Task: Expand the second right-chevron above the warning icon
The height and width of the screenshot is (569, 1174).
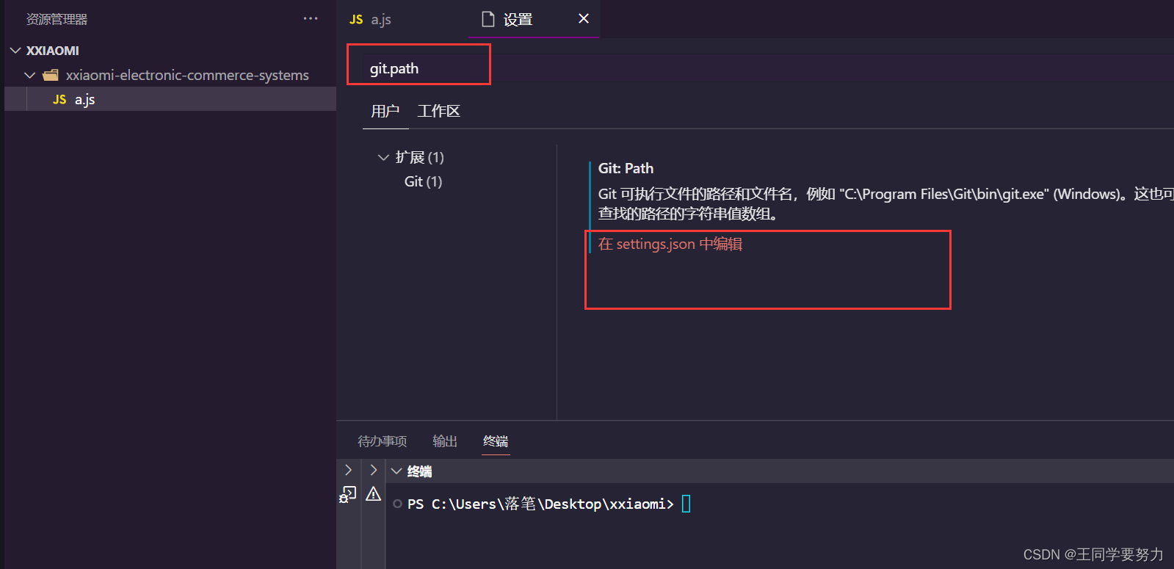Action: [x=374, y=470]
